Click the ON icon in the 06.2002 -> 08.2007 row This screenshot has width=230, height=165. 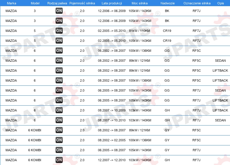59,51
